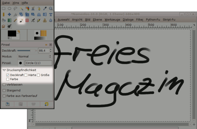The height and width of the screenshot is (129, 197).
Task: Select the Blur/Sharpen droplet tool
Action: (50, 20)
